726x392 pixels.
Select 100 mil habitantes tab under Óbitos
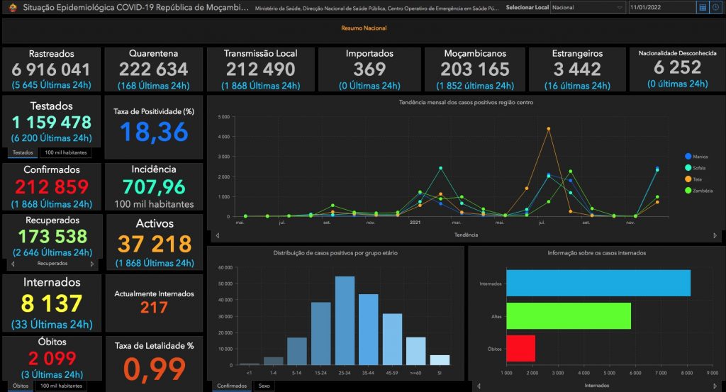tap(60, 386)
